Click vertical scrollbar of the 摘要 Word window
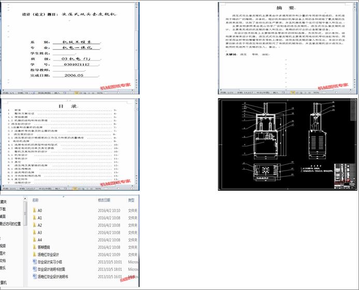359x290 pixels. coord(355,45)
